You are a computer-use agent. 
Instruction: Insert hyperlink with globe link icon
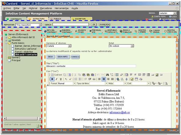tap(118, 79)
